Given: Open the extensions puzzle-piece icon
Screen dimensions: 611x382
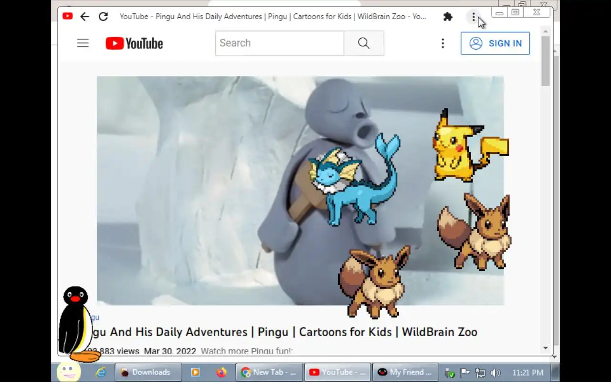Looking at the screenshot, I should [x=448, y=17].
